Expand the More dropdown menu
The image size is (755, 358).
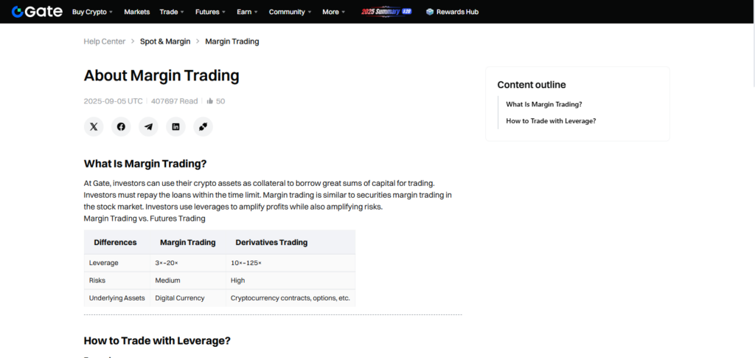[334, 12]
